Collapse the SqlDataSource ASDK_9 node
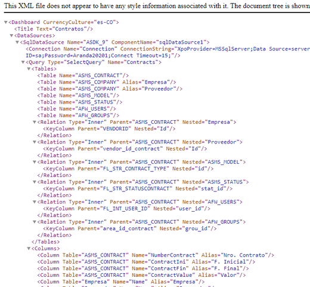 pyautogui.click(x=17, y=42)
